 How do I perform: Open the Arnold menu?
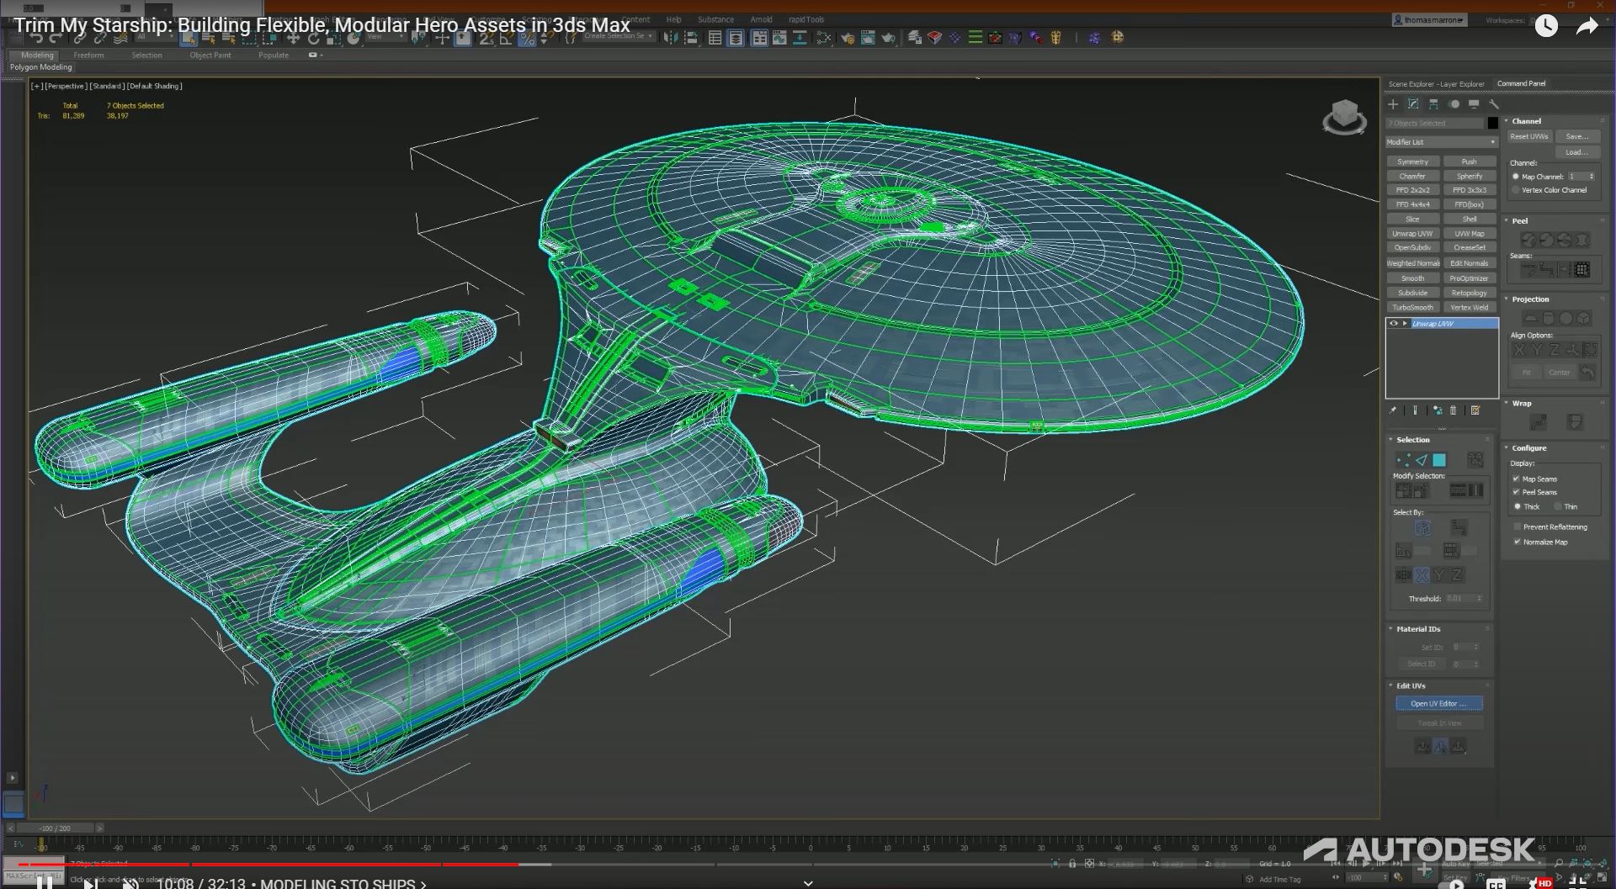tap(762, 19)
